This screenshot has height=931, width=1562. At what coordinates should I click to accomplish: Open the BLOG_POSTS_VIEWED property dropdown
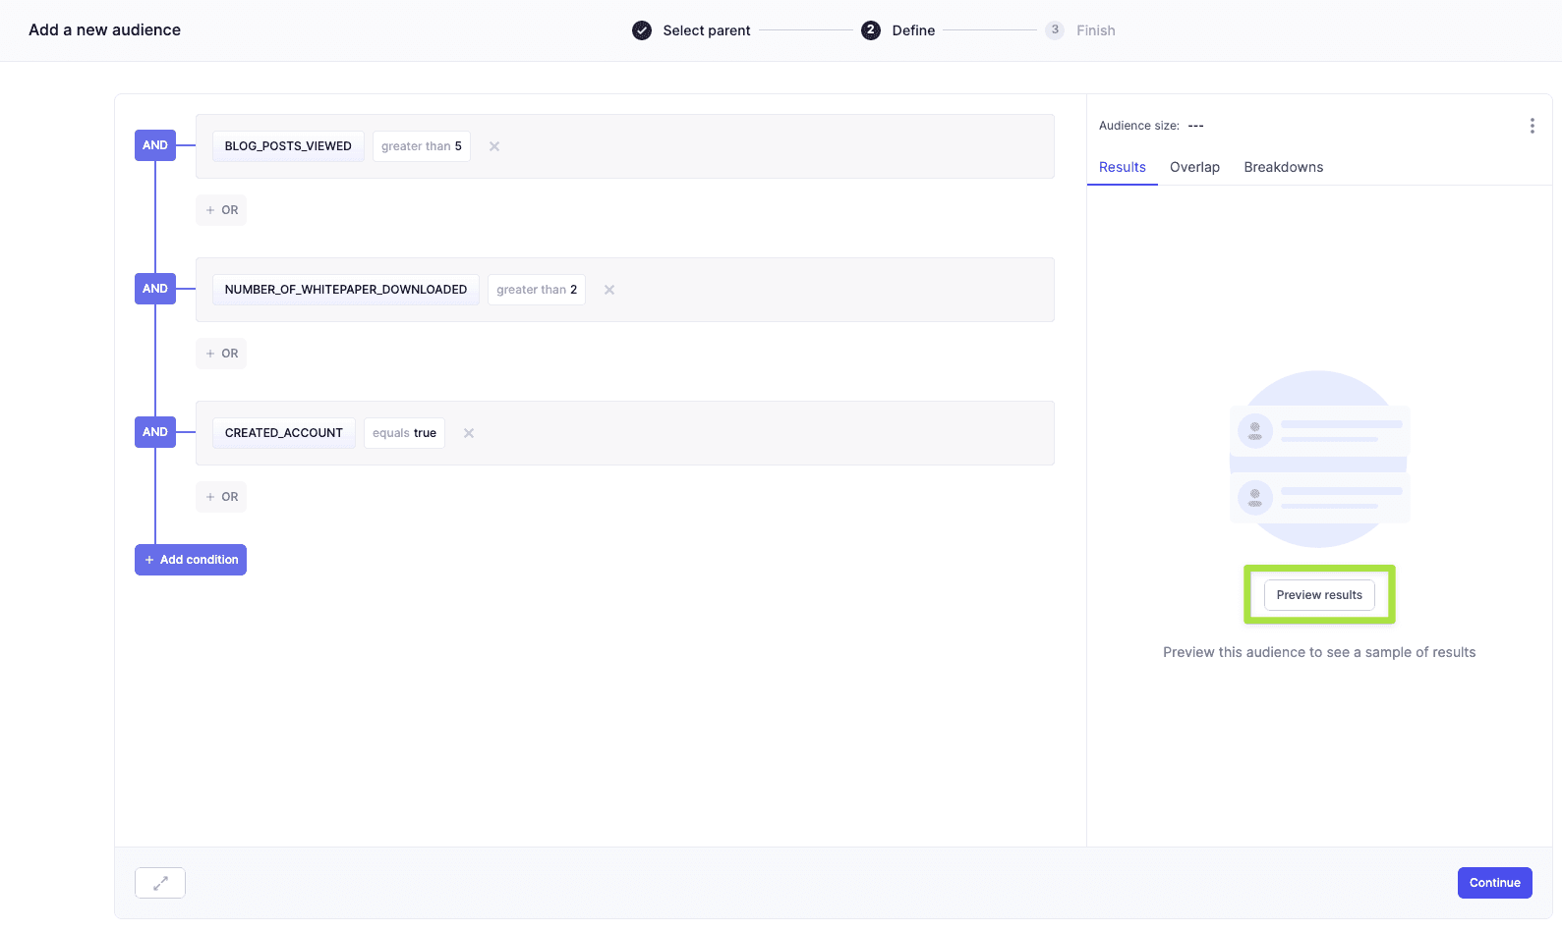[288, 146]
